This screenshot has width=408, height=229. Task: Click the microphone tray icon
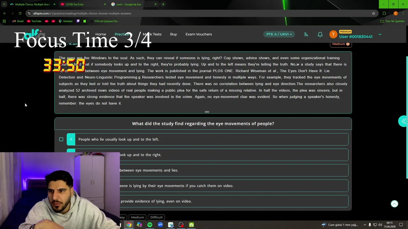pyautogui.click(x=370, y=225)
